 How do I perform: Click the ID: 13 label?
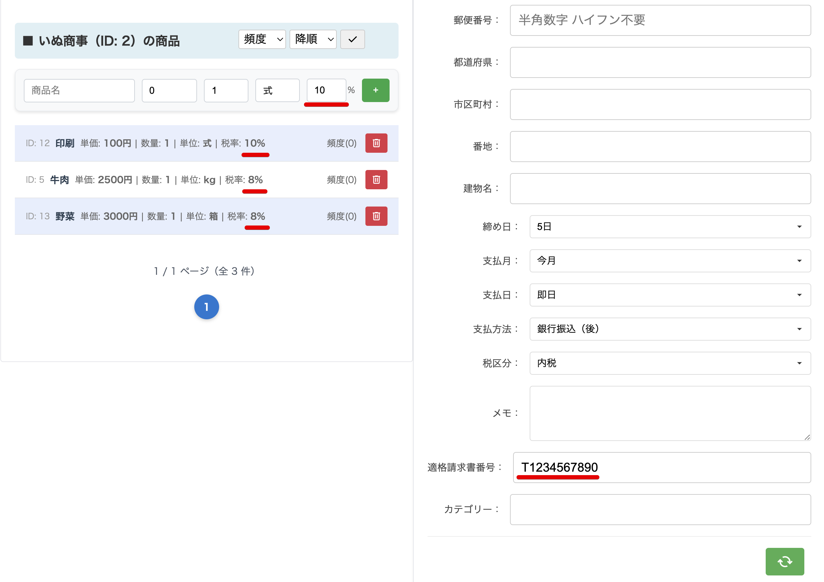click(x=38, y=217)
